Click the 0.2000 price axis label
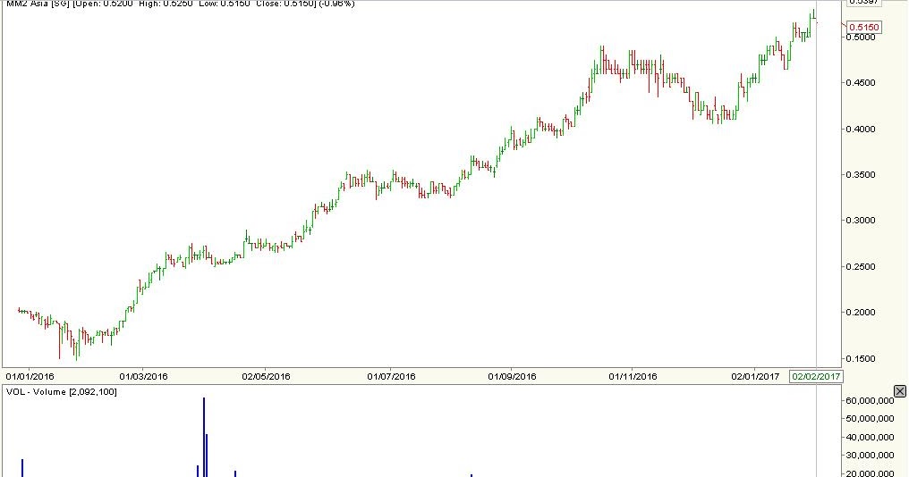909x477 pixels. 861,313
